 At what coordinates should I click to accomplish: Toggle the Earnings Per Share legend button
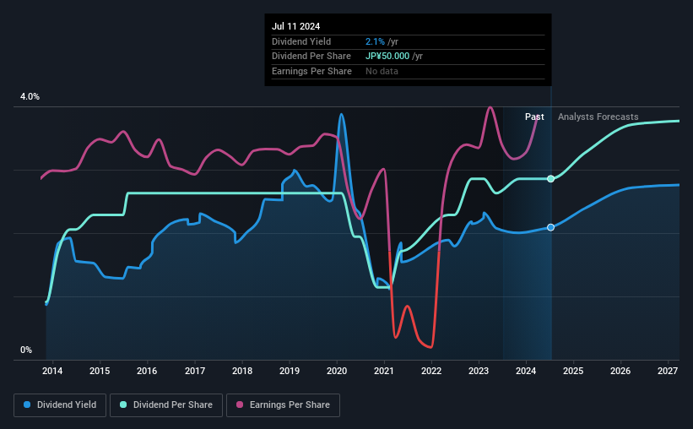[283, 405]
